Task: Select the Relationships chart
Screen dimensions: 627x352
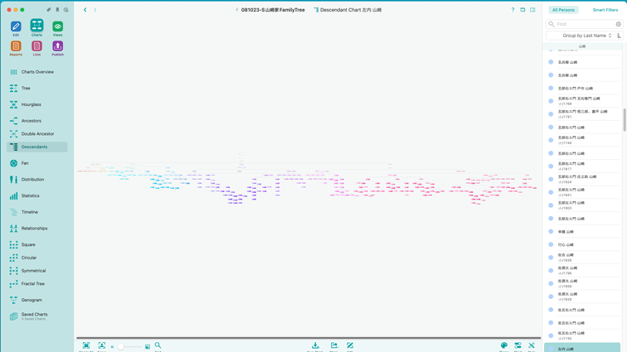Action: [36, 228]
